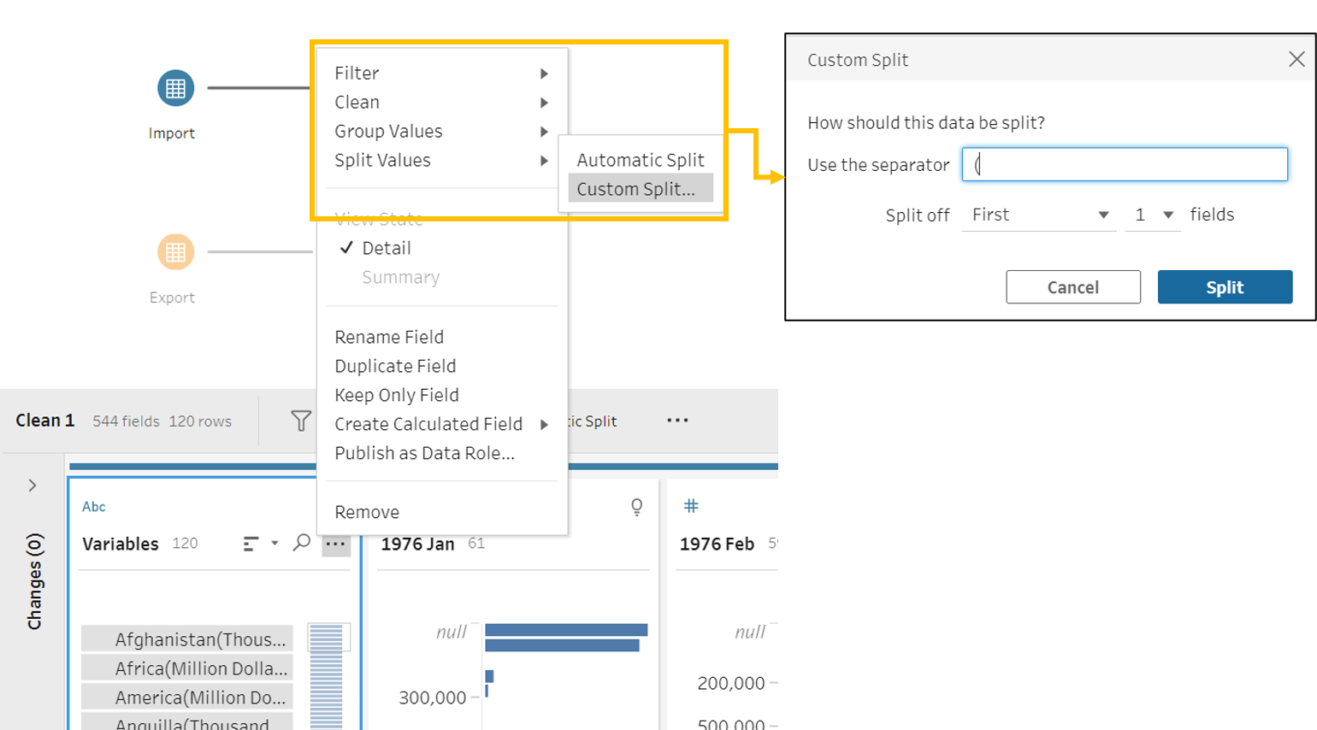Select Rename Field menu item
Screen dimensions: 1317x730
[x=389, y=337]
